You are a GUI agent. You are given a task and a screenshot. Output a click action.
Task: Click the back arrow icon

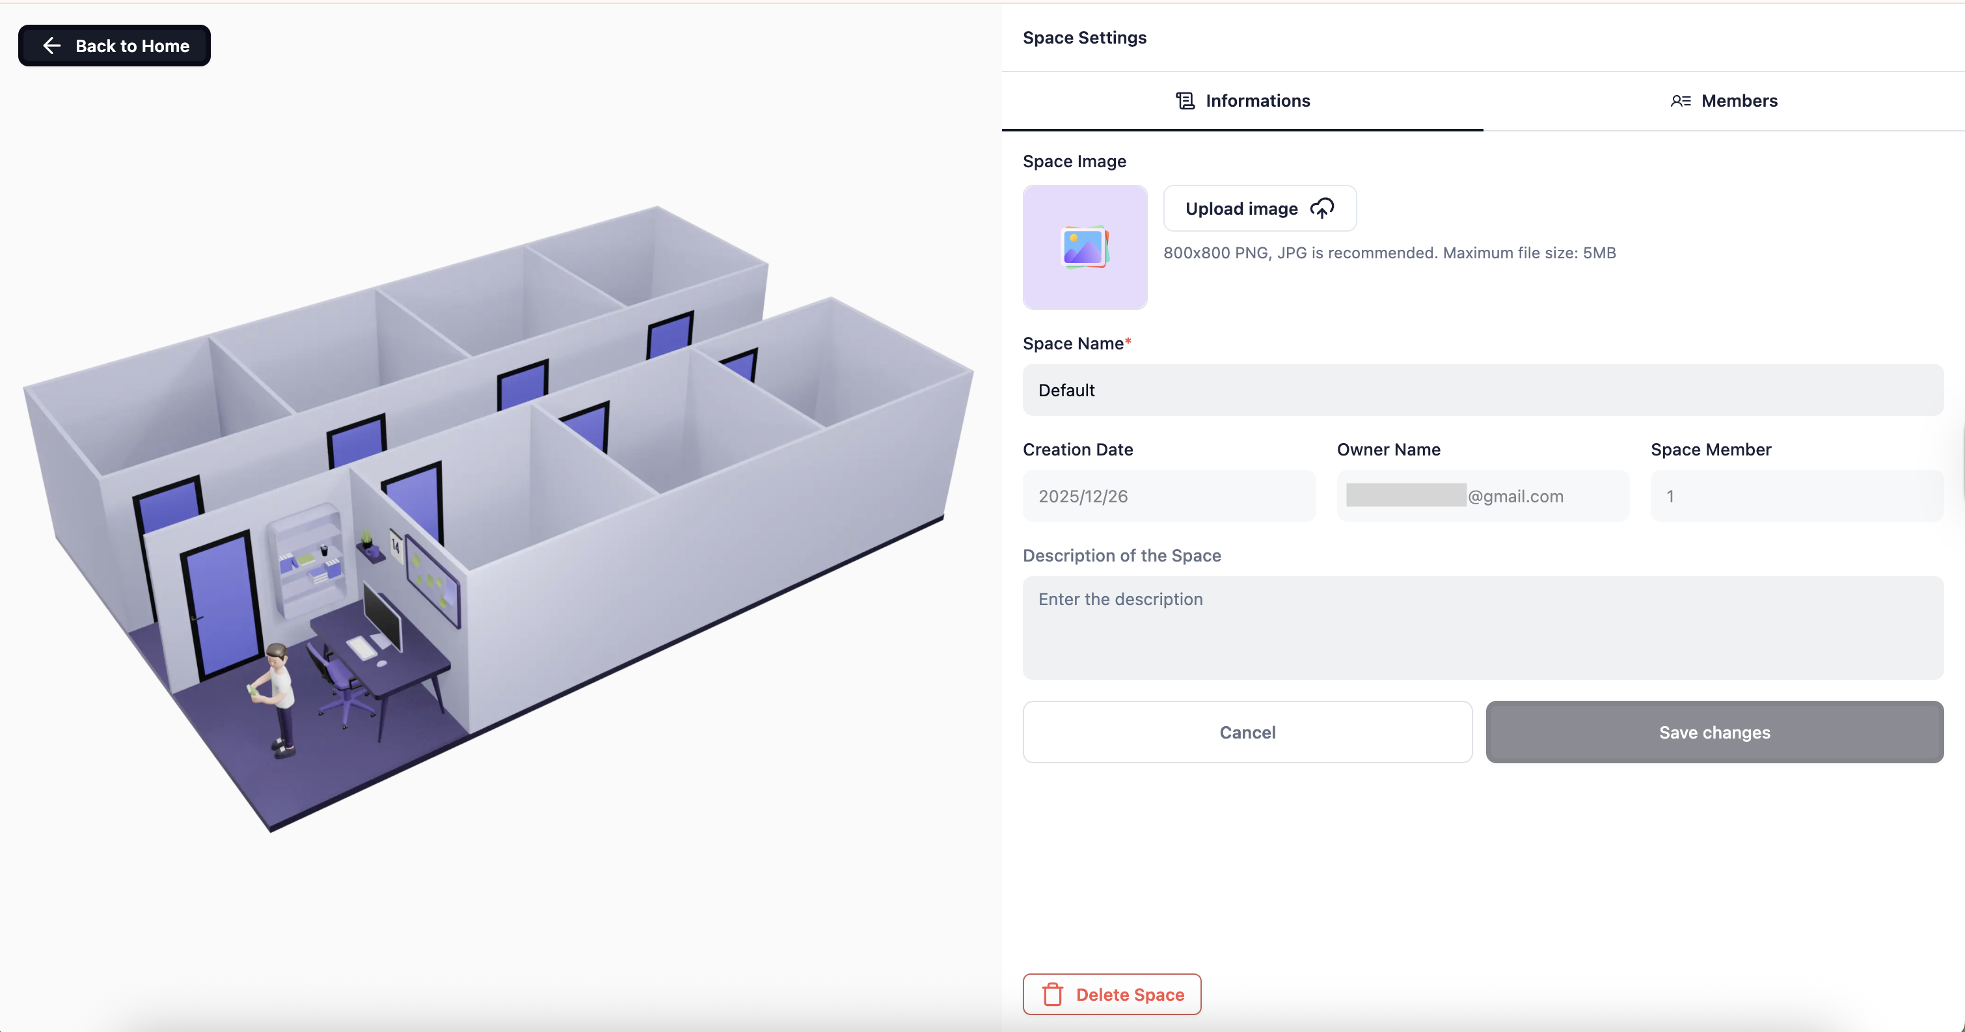[x=52, y=46]
